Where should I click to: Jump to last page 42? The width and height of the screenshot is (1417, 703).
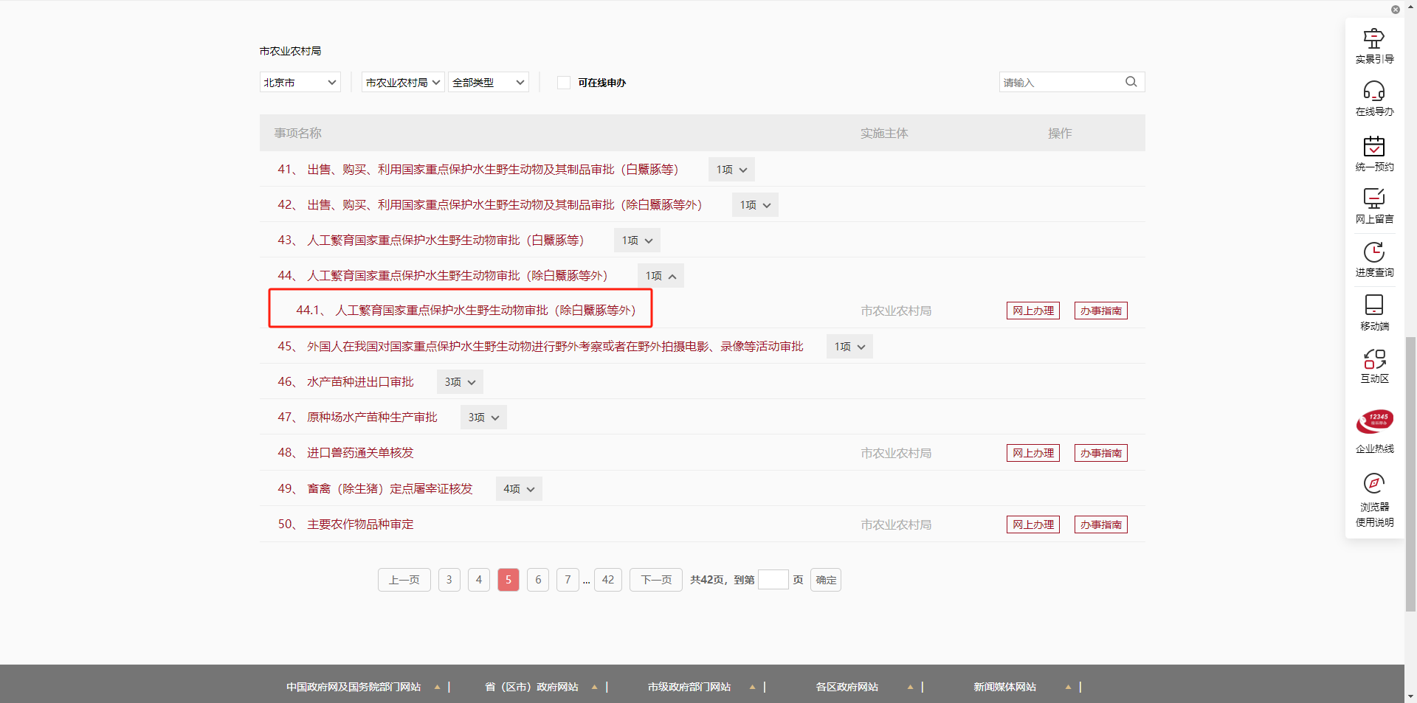(607, 580)
